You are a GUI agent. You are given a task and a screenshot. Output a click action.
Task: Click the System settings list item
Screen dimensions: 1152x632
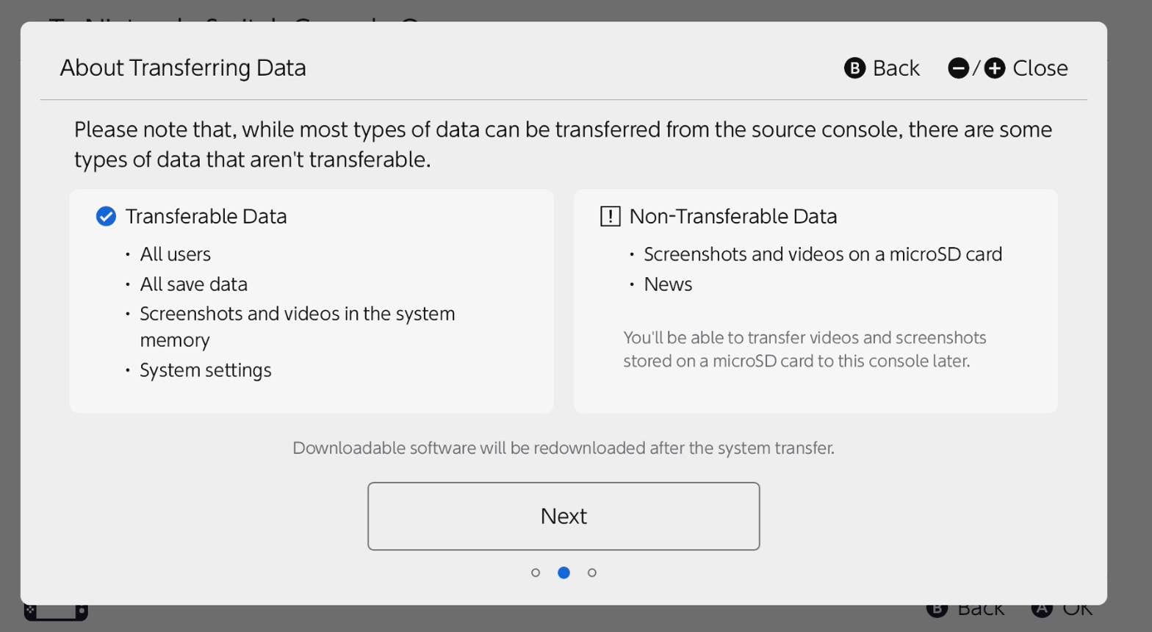click(205, 370)
